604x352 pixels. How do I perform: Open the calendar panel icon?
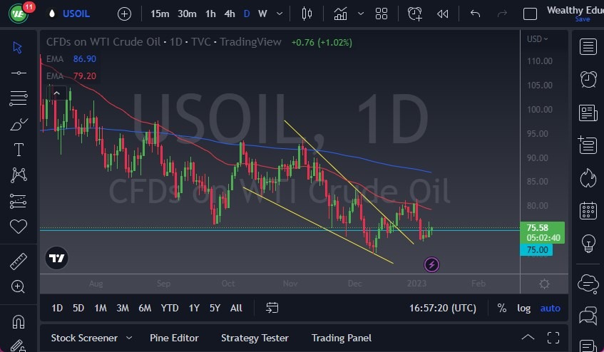[588, 210]
